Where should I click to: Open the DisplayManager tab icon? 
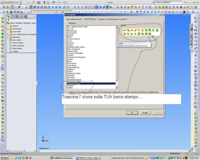[x=26, y=16]
